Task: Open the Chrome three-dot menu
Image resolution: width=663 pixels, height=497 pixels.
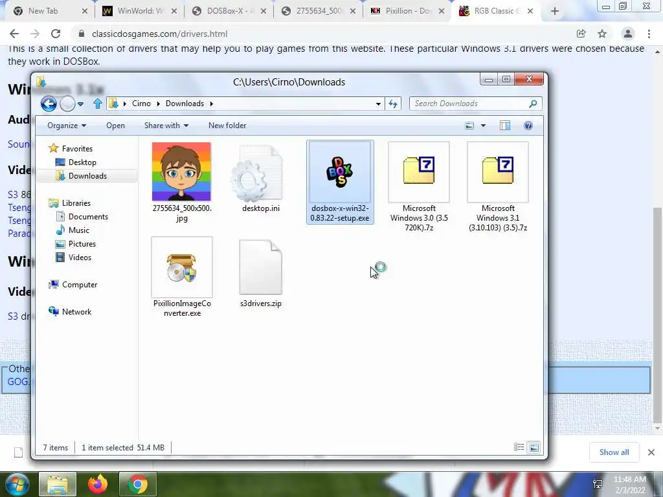Action: tap(649, 34)
